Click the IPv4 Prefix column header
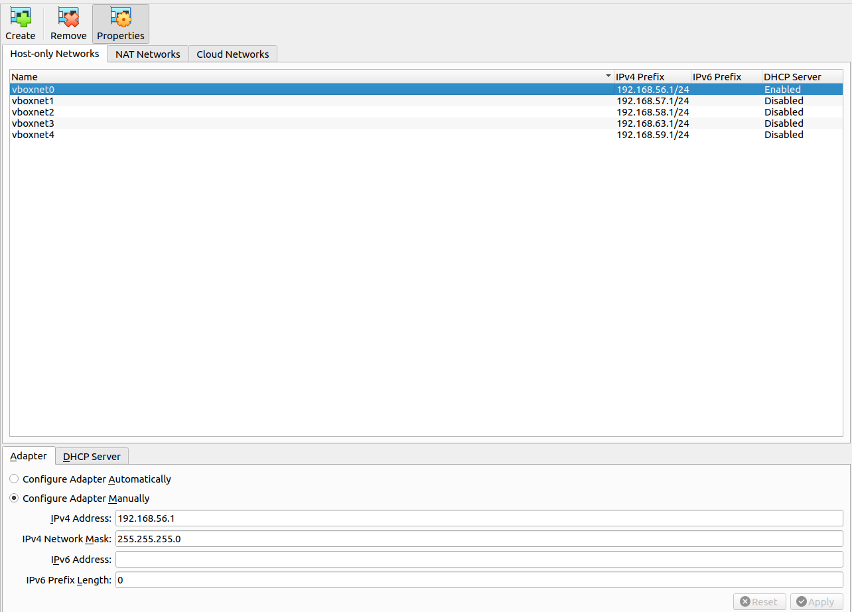The width and height of the screenshot is (852, 612). (652, 77)
